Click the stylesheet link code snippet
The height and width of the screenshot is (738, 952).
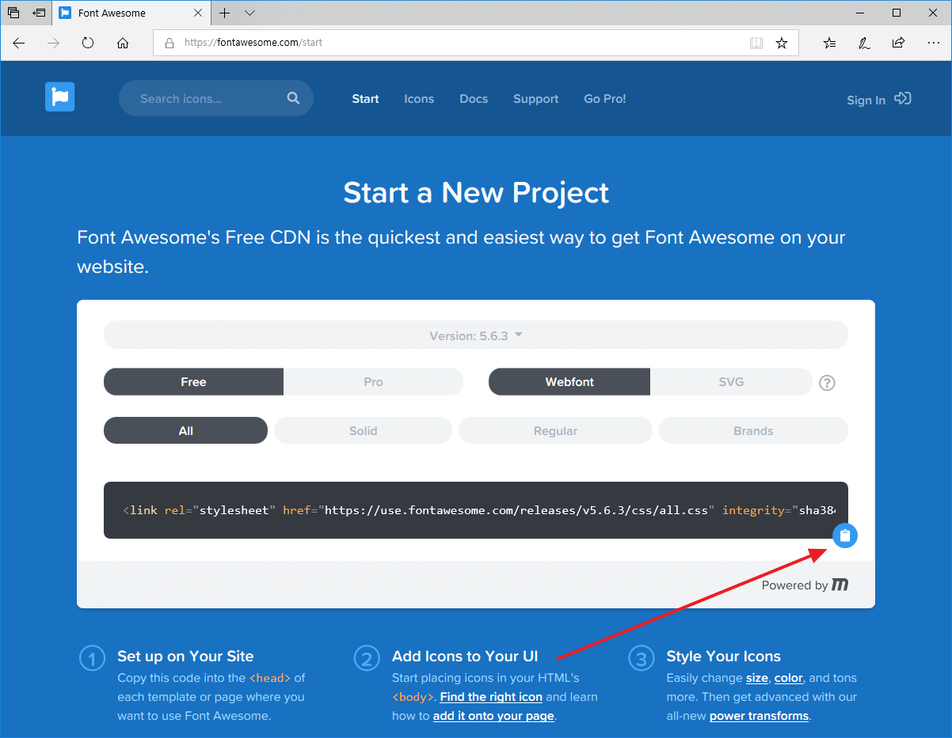tap(476, 510)
